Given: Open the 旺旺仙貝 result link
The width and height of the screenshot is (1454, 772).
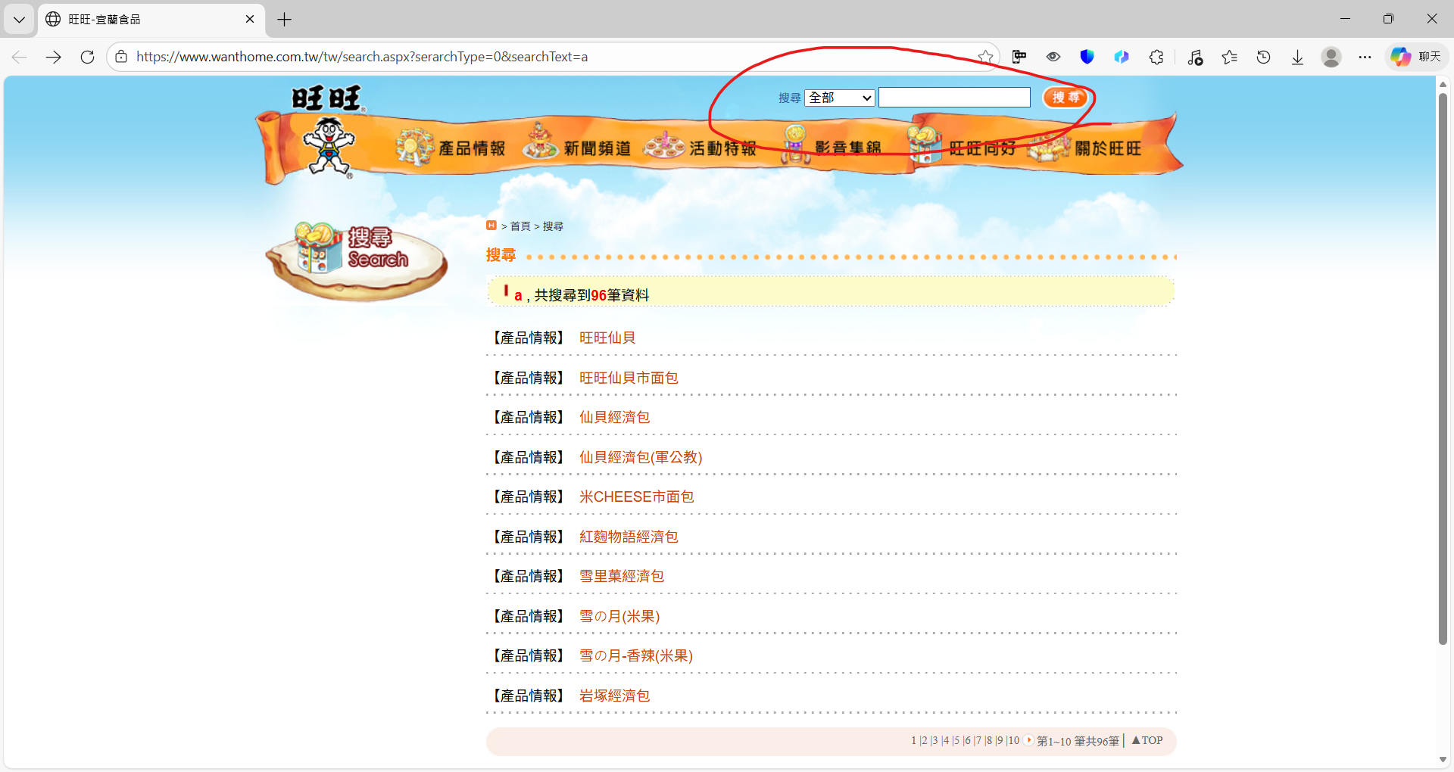Looking at the screenshot, I should tap(607, 338).
